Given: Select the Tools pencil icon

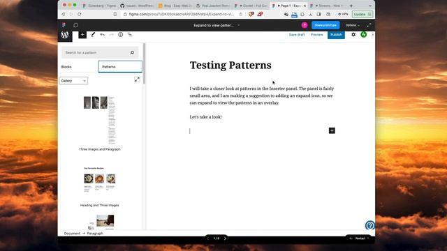Looking at the screenshot, I should pos(93,35).
